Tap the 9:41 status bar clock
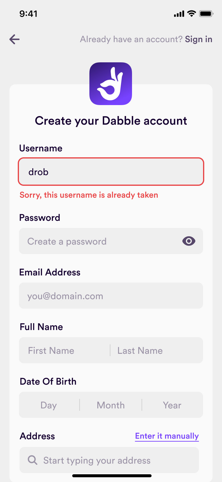This screenshot has width=222, height=482. click(x=28, y=14)
